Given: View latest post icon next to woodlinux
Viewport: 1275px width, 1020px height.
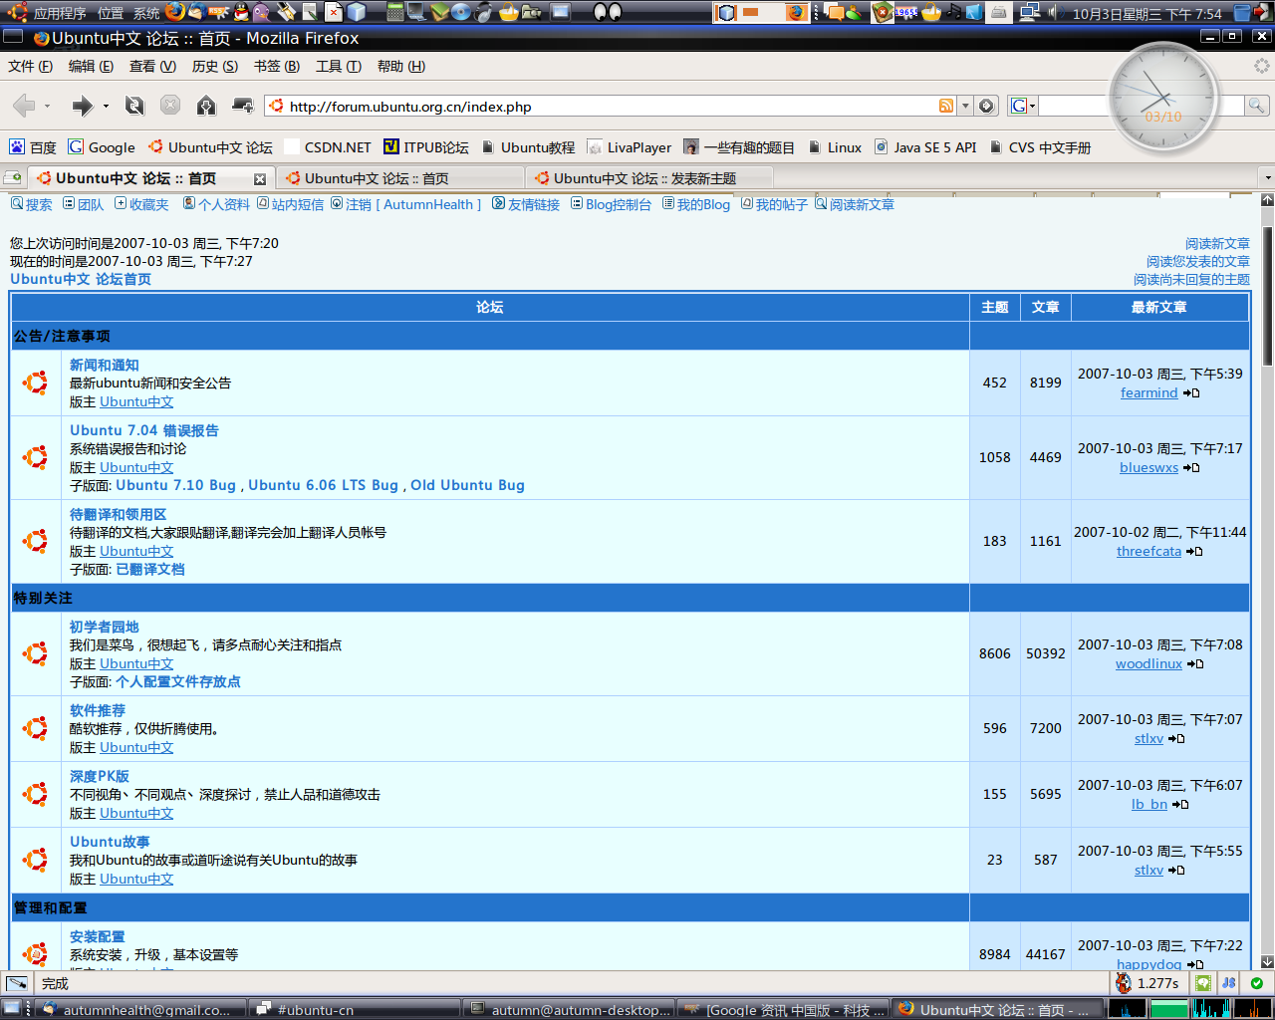Looking at the screenshot, I should coord(1195,664).
